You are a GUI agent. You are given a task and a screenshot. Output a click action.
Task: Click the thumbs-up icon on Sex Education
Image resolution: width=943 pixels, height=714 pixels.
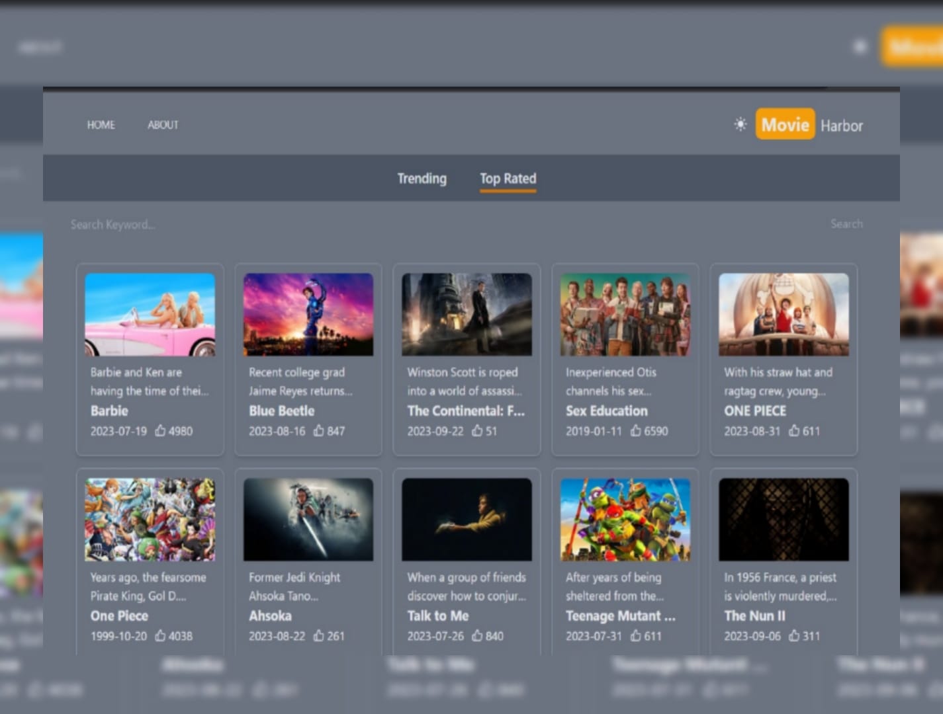635,430
